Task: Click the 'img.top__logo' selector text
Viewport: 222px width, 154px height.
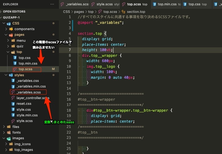Action: (x=101, y=66)
